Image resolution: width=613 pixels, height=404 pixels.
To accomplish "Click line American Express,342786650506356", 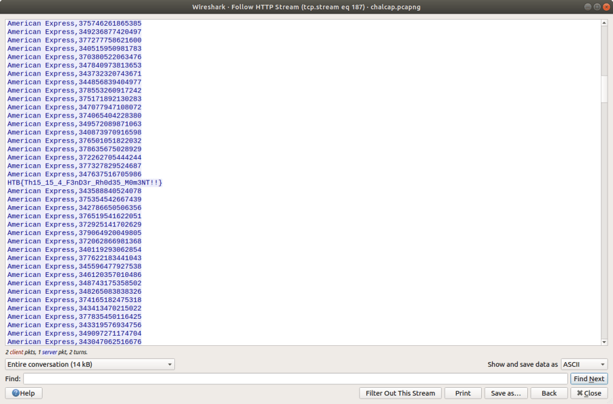I will [74, 208].
